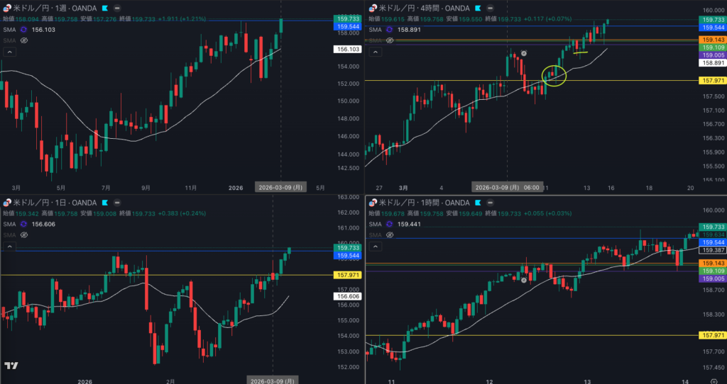The height and width of the screenshot is (384, 727).
Task: Click the alarm clock marker on 4-hour chart
Action: [524, 53]
